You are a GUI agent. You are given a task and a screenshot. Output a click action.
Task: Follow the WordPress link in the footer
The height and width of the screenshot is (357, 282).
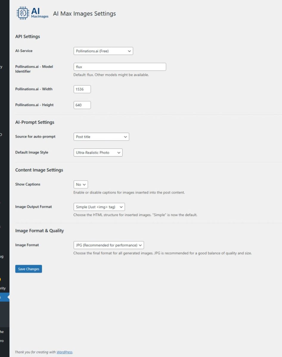64,352
